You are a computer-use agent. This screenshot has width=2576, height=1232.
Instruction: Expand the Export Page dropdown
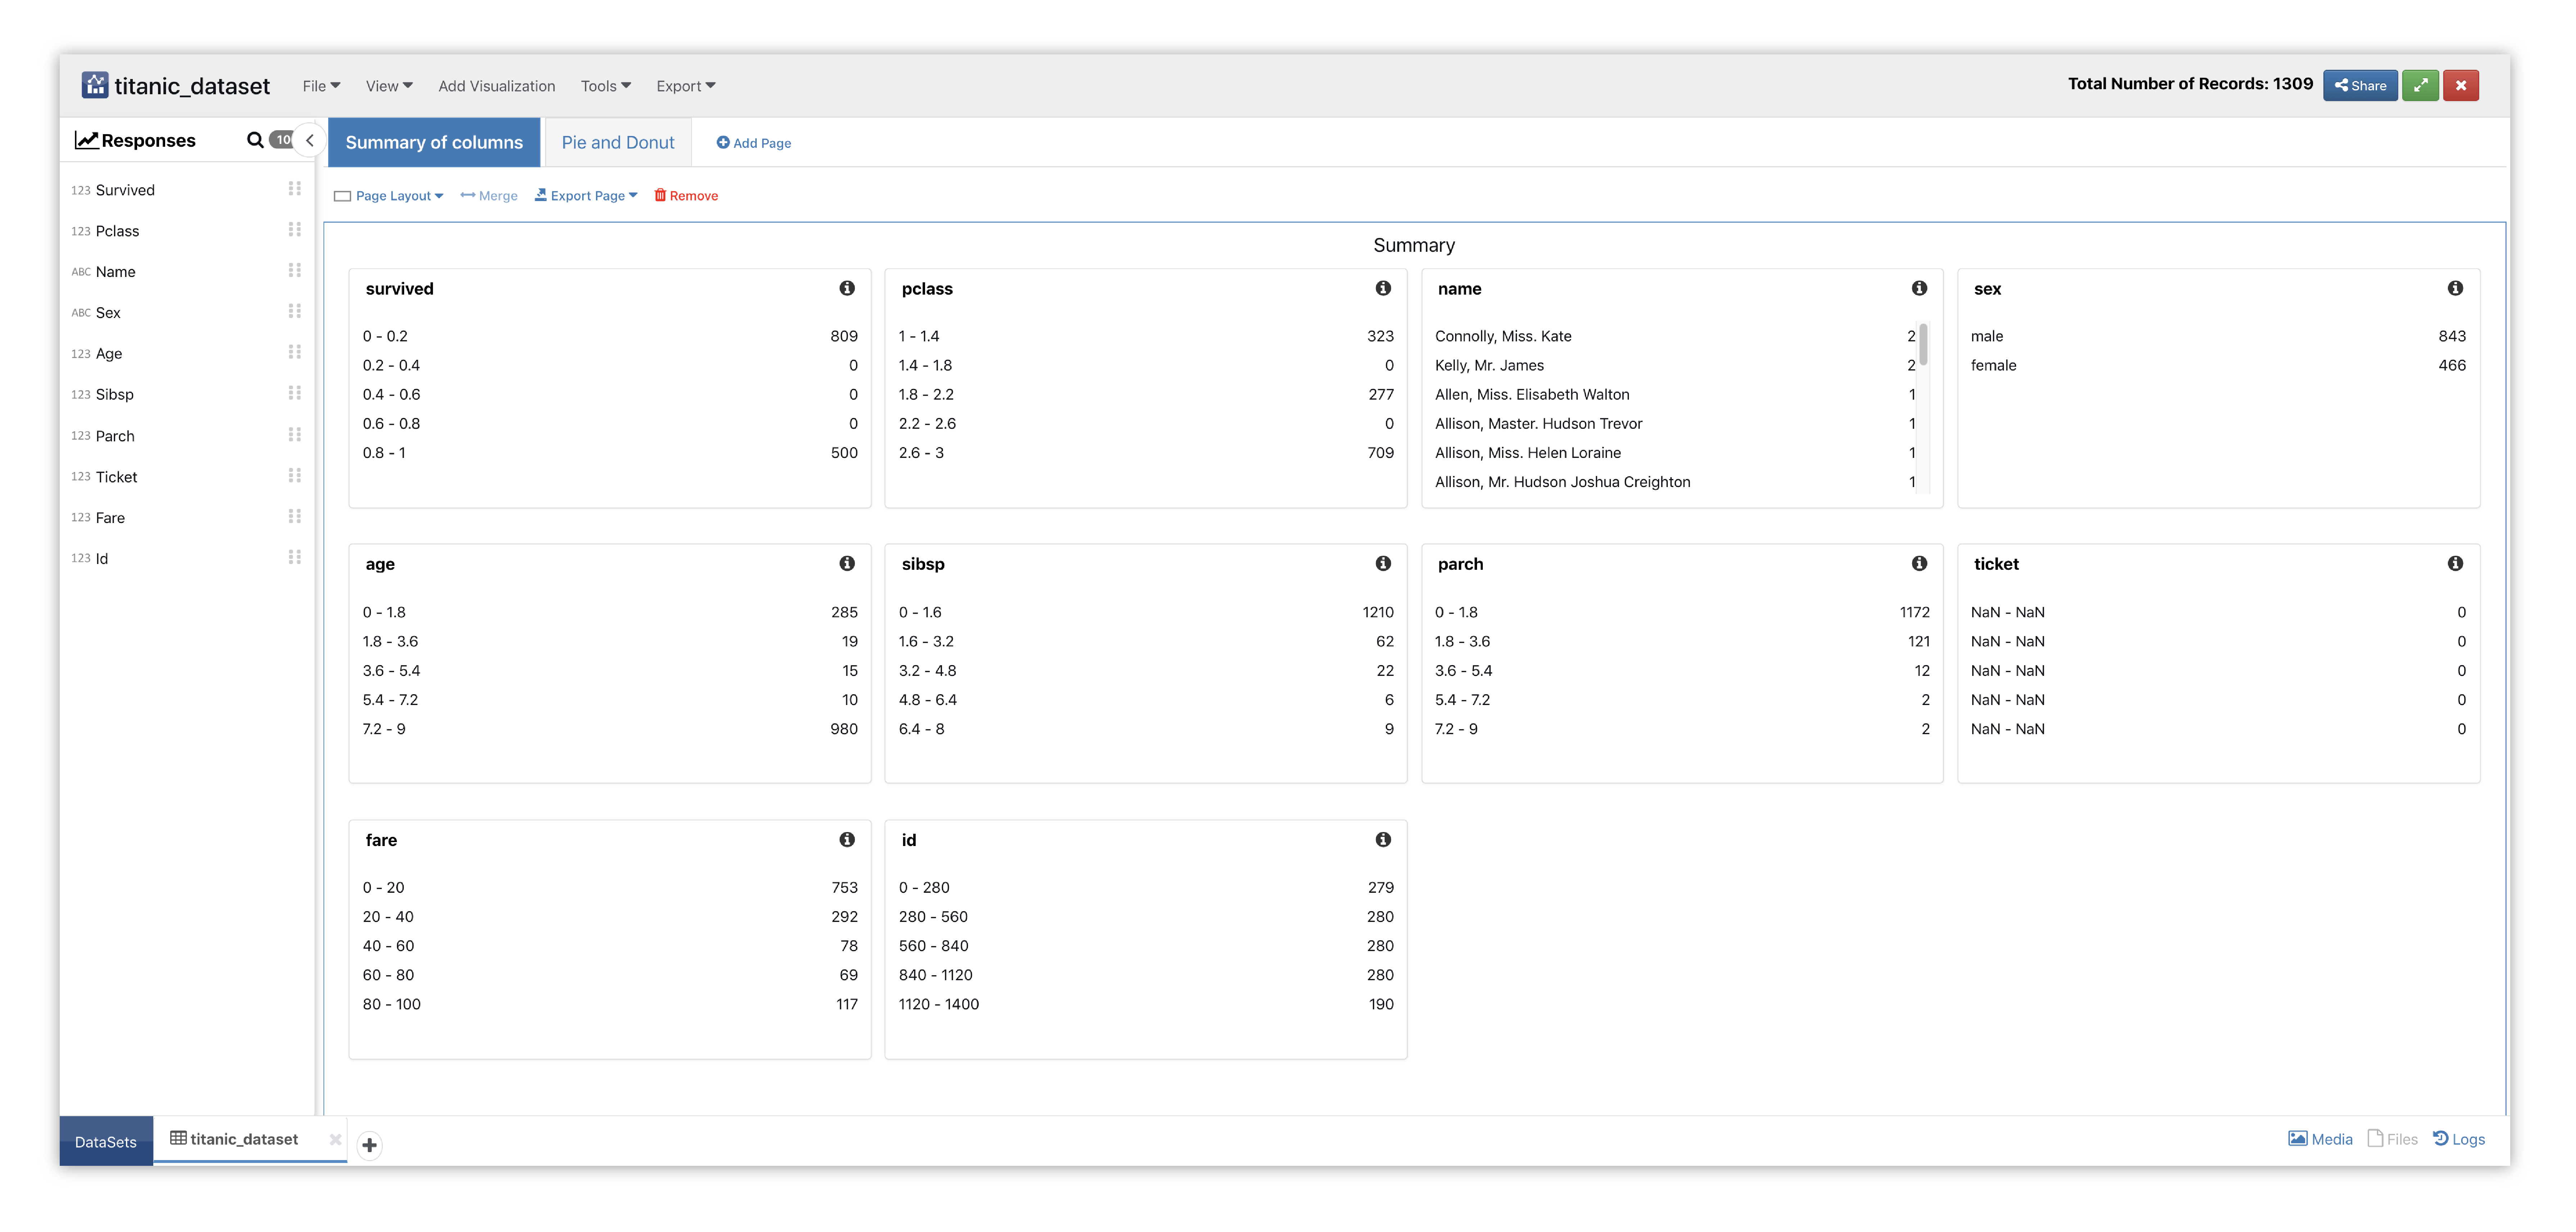(586, 196)
